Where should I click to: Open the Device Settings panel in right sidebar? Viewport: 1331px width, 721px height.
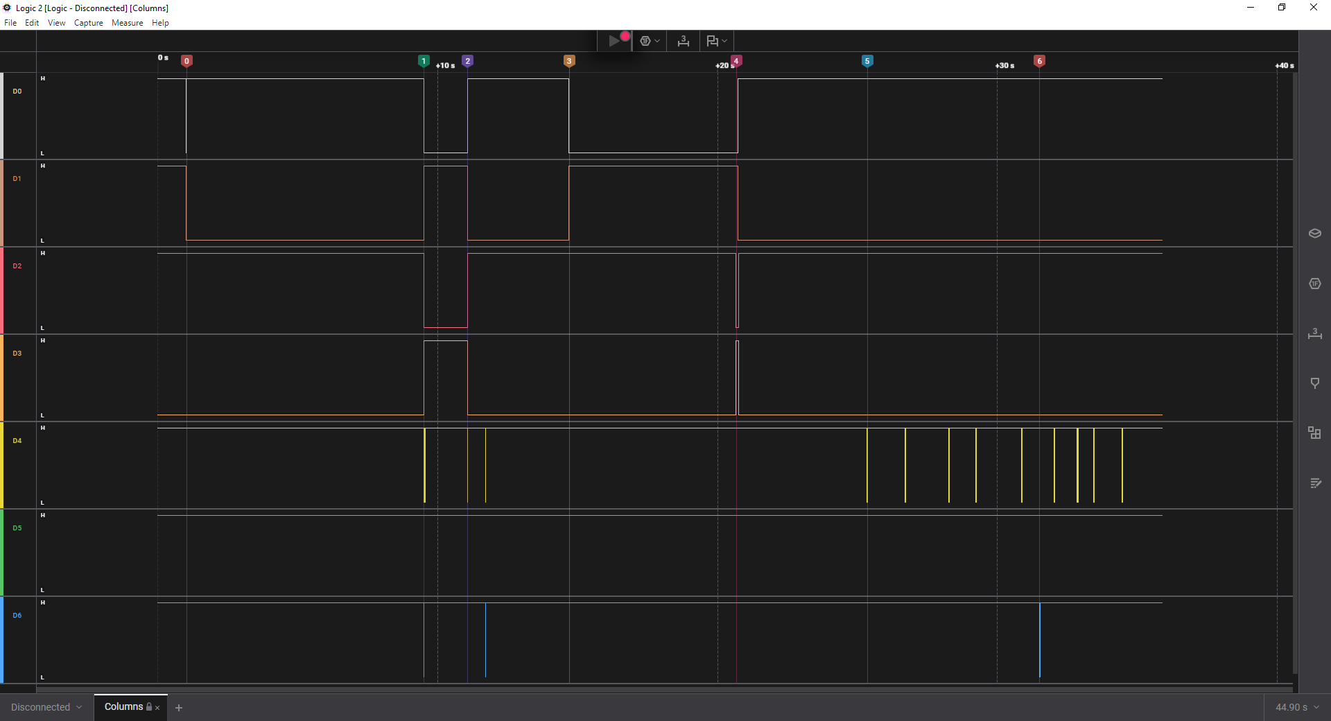1314,234
